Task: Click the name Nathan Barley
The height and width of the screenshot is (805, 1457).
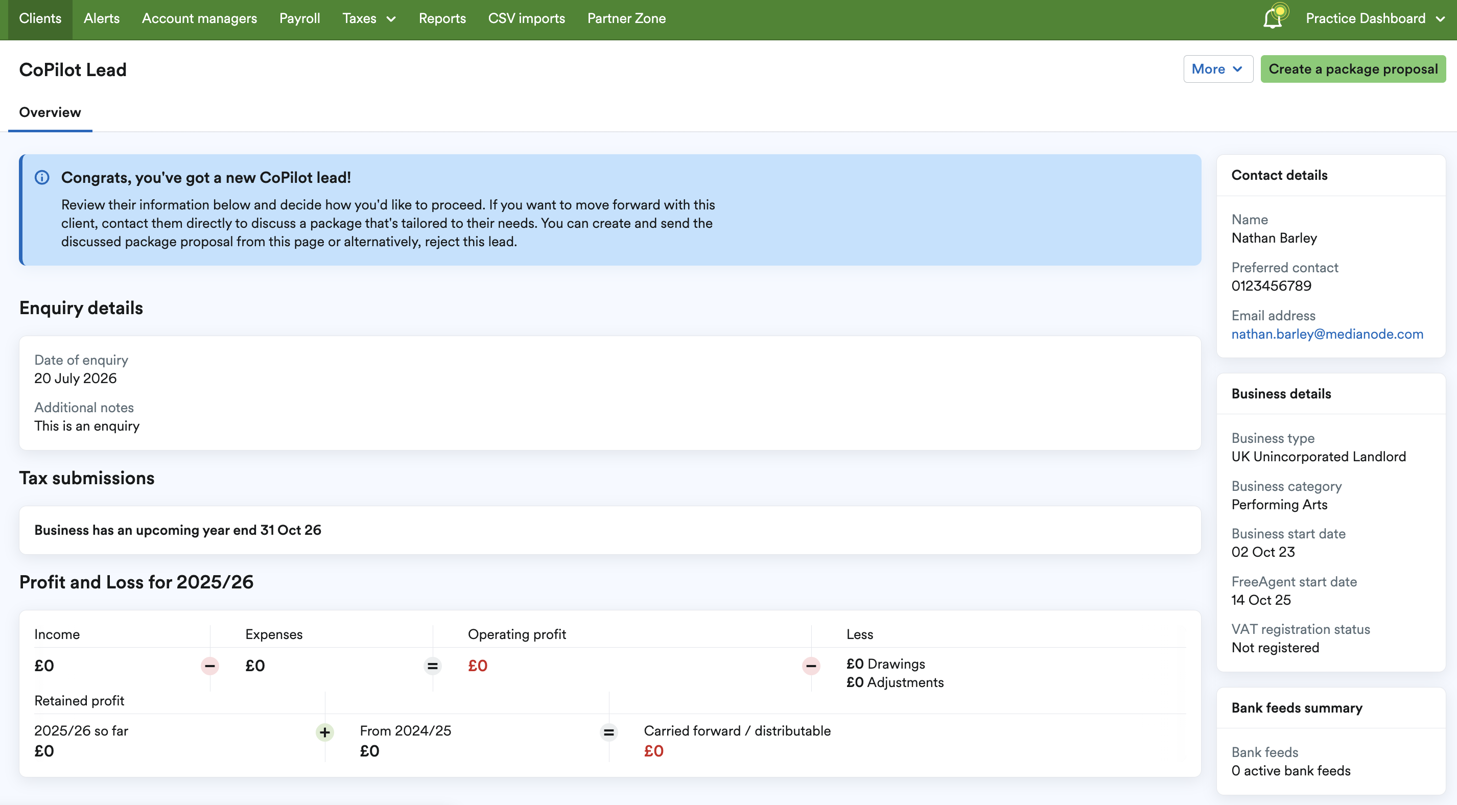Action: (x=1274, y=238)
